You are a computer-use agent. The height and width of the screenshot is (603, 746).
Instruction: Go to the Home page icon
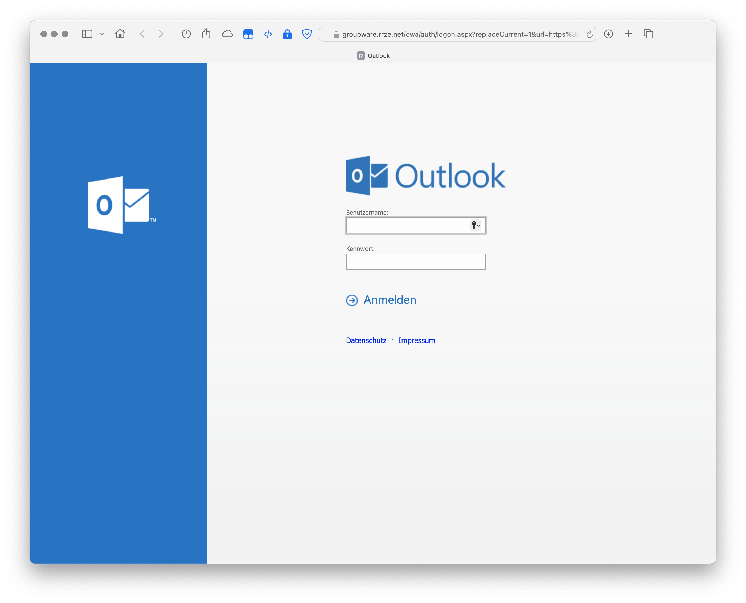120,34
